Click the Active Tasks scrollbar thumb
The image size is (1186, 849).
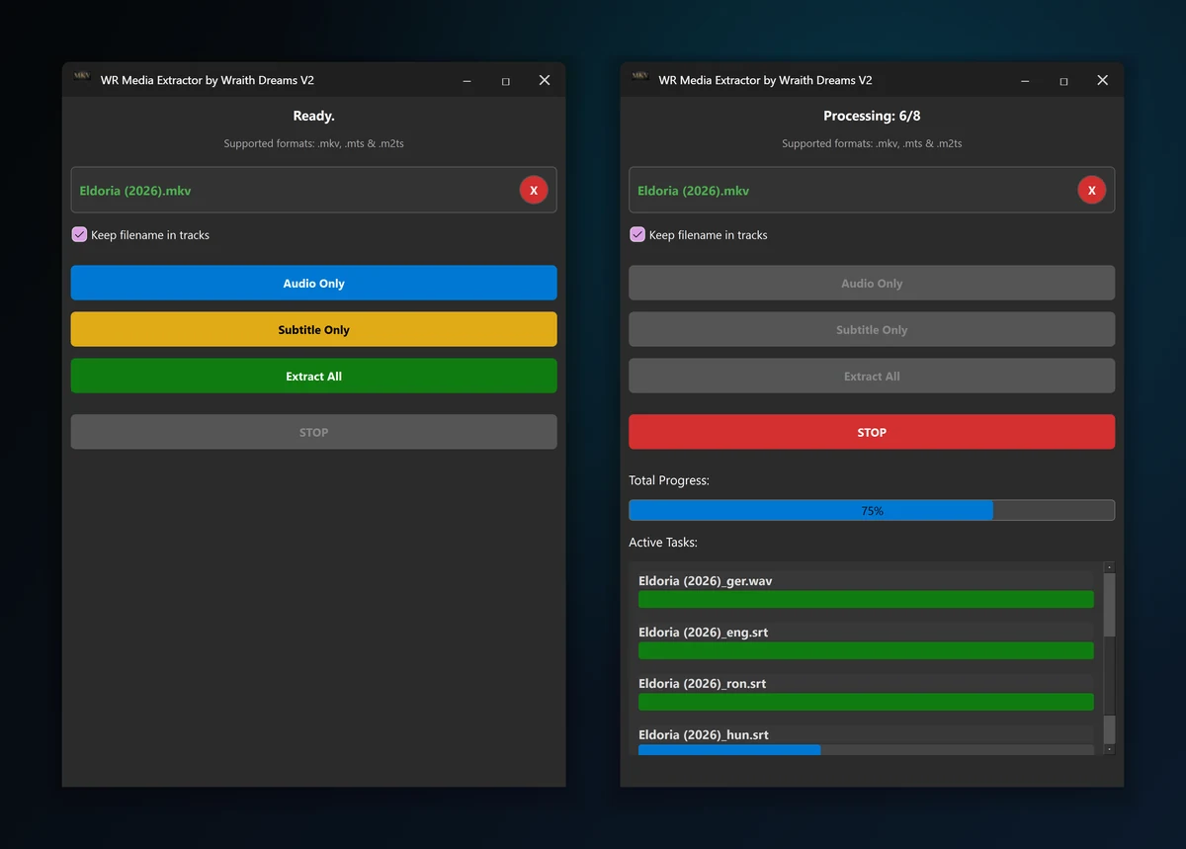(1109, 605)
